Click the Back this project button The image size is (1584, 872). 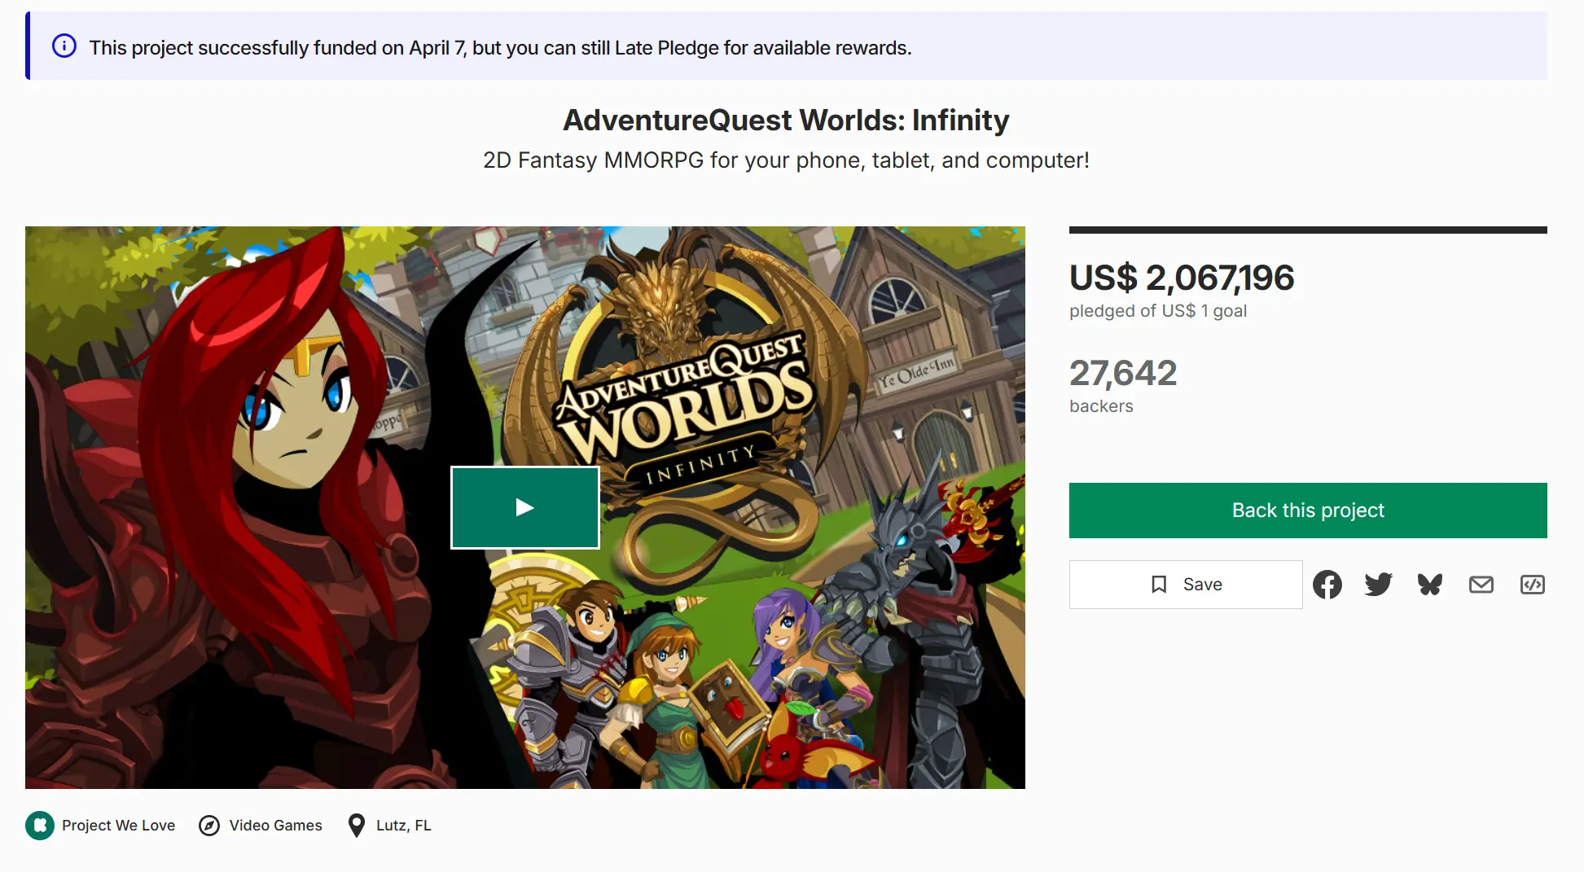1307,510
